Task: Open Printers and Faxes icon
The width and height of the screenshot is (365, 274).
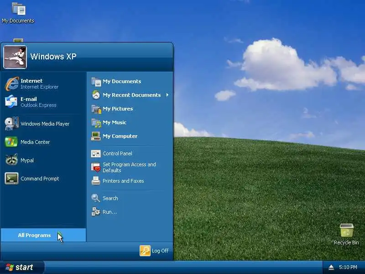Action: (x=96, y=181)
